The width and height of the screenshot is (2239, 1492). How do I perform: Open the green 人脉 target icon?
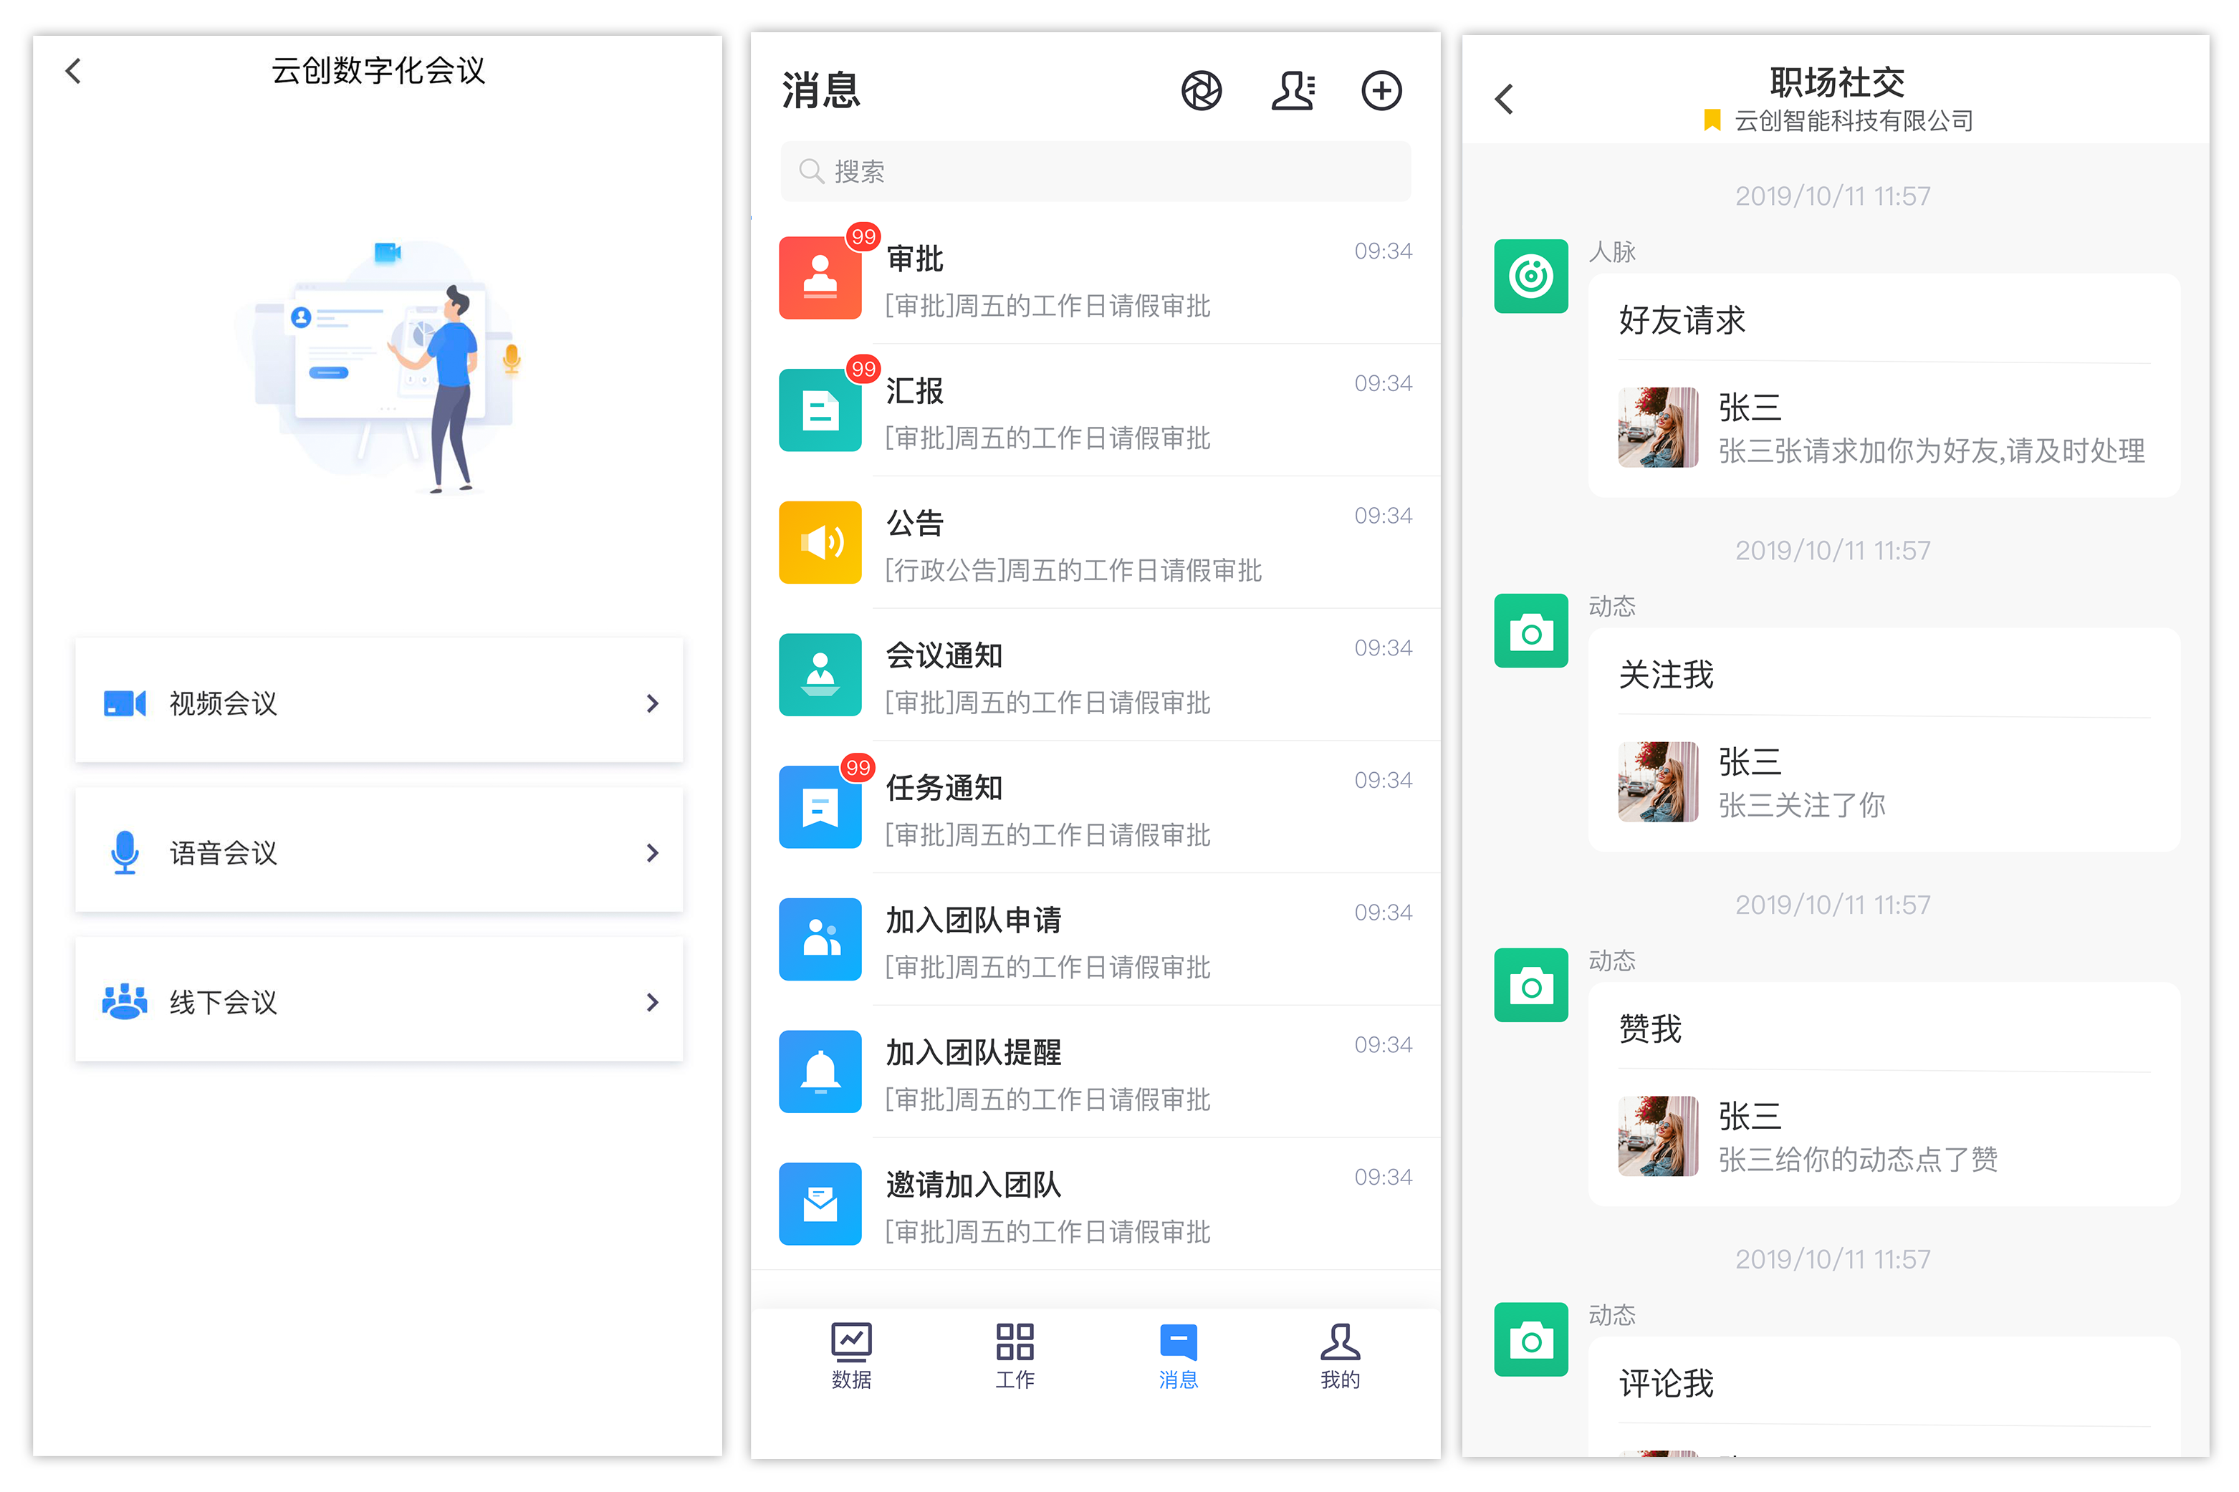point(1530,276)
